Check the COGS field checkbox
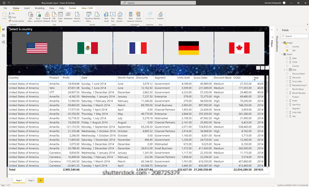 click(287, 62)
